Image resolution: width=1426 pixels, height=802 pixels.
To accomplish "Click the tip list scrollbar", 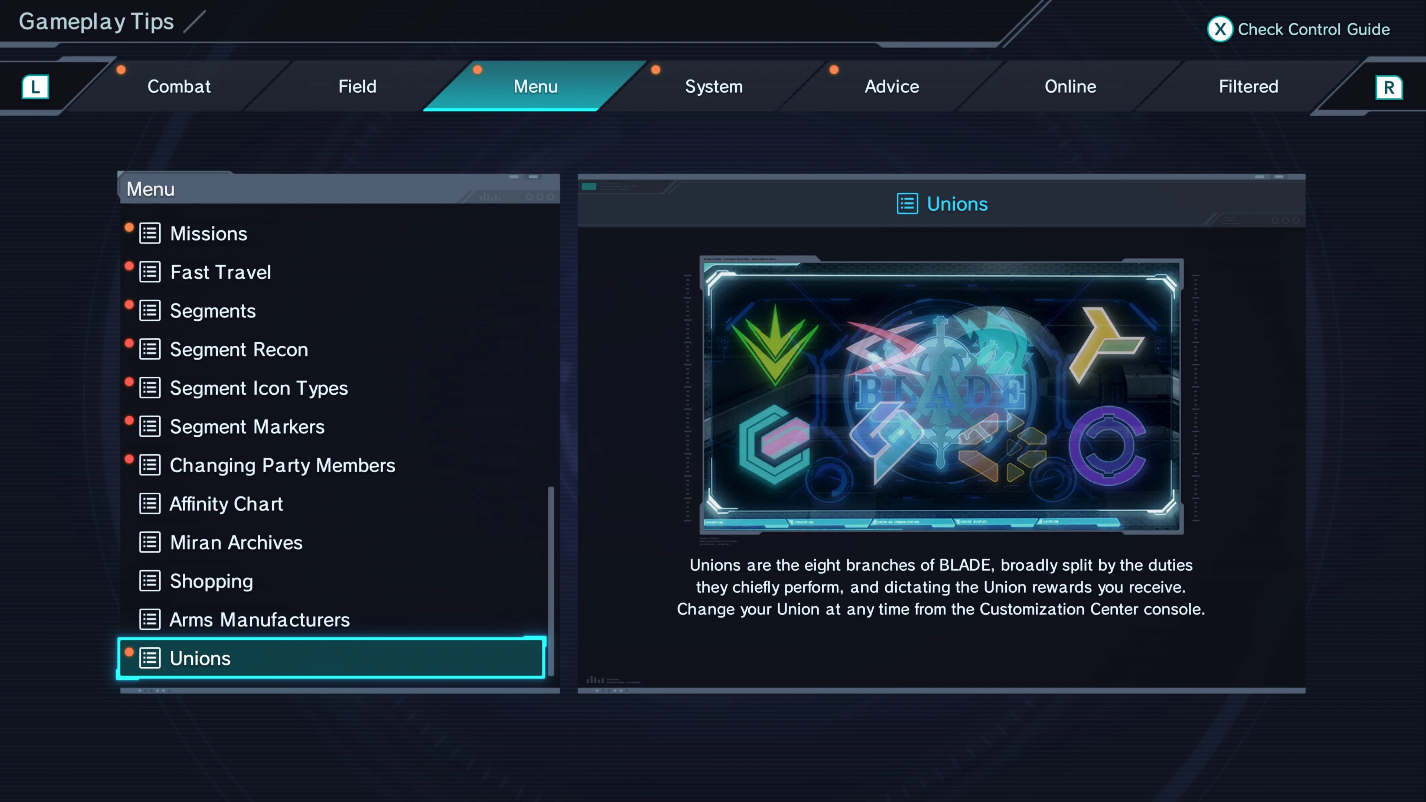I will (551, 581).
